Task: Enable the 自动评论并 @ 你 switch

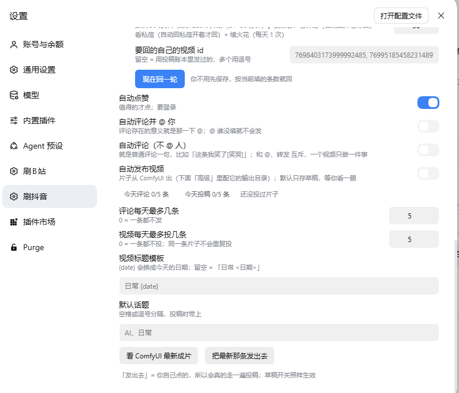Action: coord(428,126)
